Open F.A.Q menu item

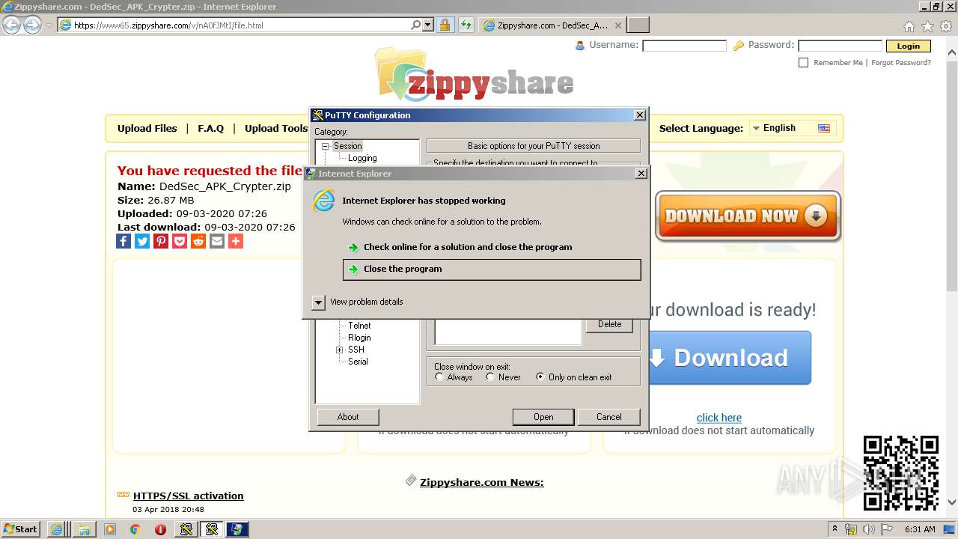tap(211, 128)
